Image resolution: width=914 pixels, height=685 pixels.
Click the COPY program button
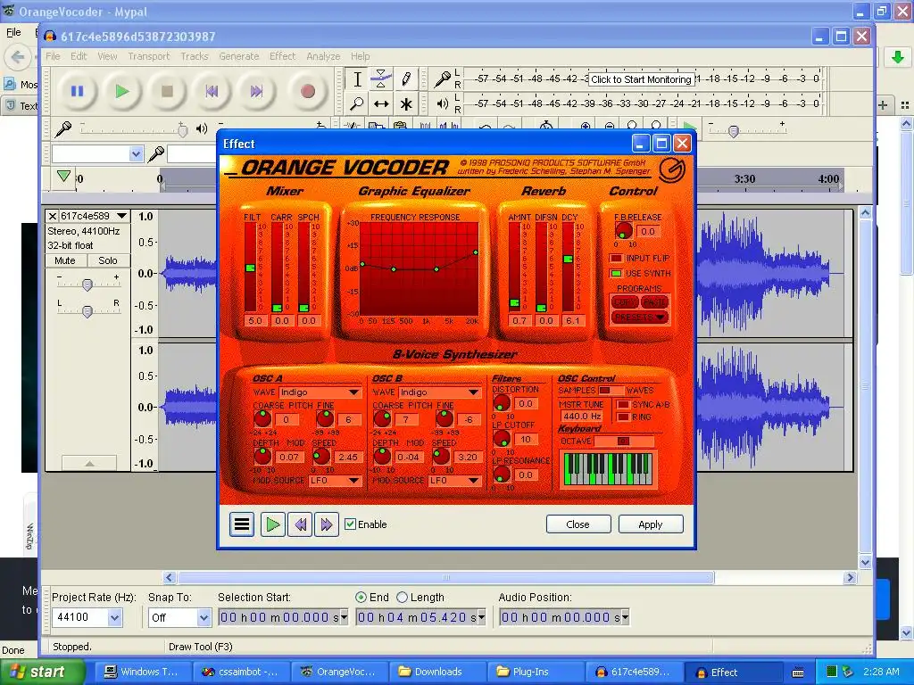point(624,302)
